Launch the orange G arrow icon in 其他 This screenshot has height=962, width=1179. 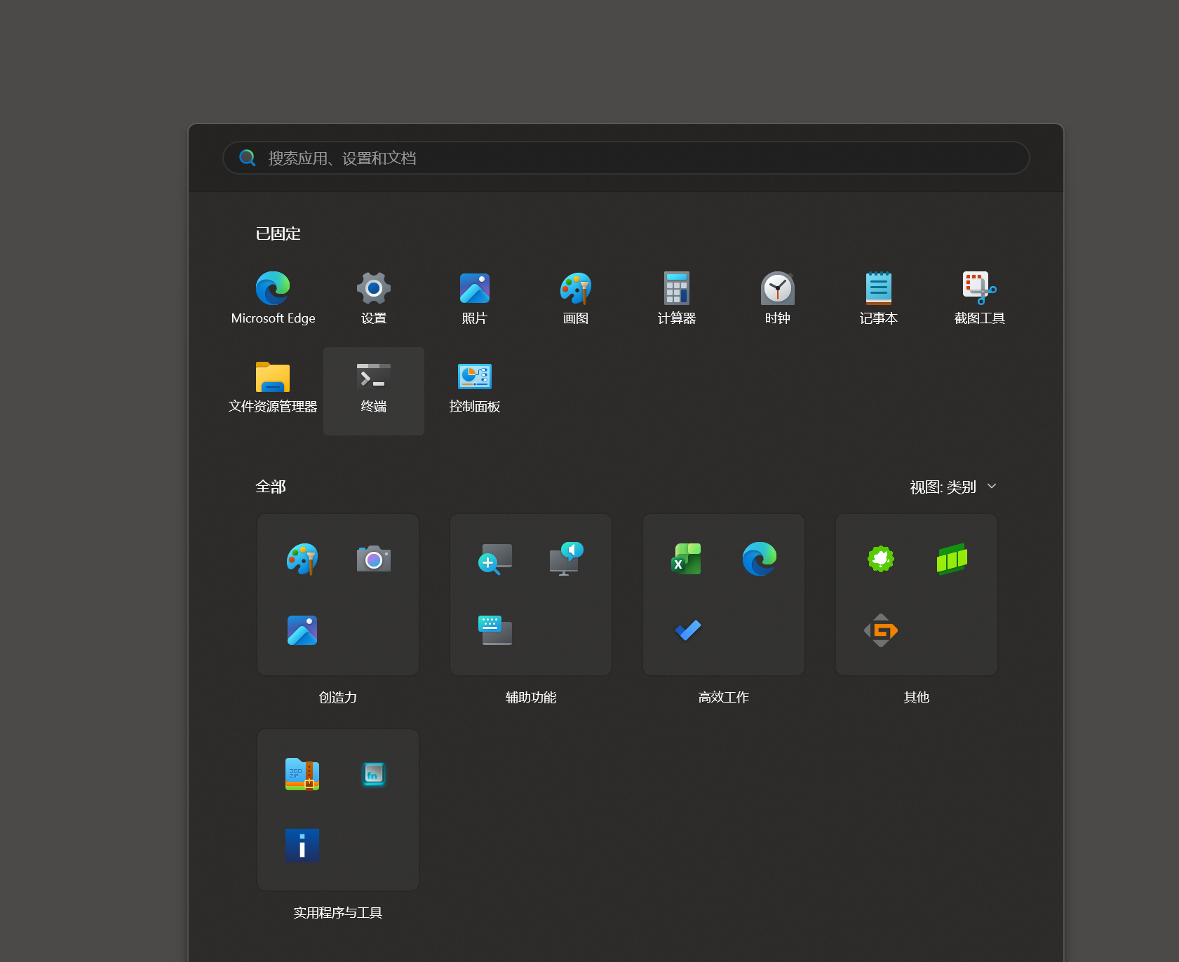coord(881,630)
